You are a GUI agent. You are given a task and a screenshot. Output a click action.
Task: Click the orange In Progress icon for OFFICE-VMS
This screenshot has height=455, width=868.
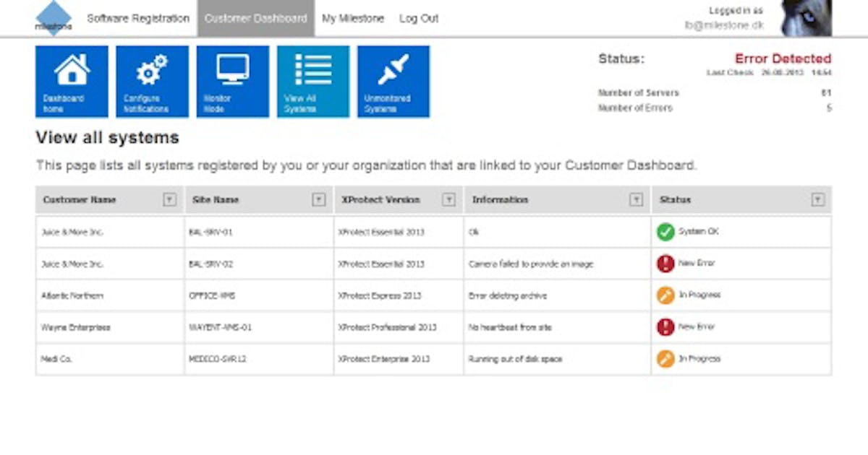[665, 295]
